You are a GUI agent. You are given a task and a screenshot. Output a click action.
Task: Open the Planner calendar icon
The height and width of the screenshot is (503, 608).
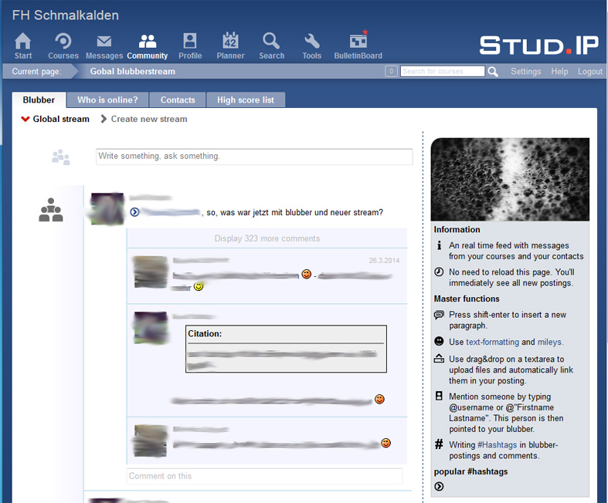pyautogui.click(x=230, y=41)
